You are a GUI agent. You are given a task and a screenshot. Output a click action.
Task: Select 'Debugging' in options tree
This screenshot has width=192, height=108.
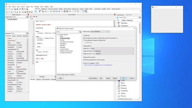coord(63,44)
